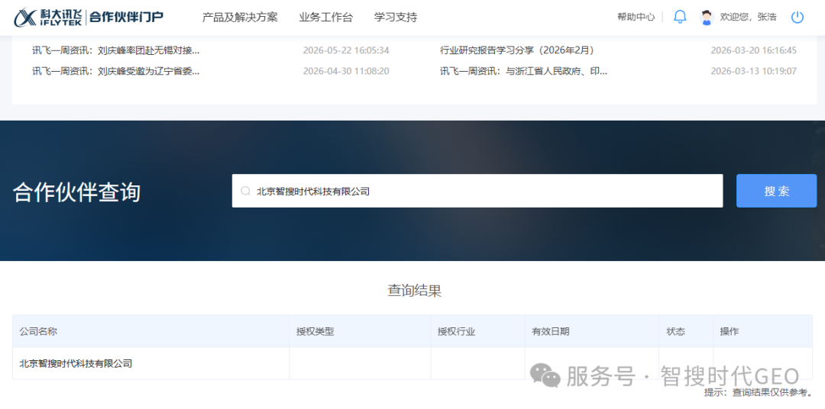Screen dimensions: 825x409
Task: Open news 讯飞一周资讯：刘庆峰受邀为辽宁省委...
Action: [x=116, y=71]
